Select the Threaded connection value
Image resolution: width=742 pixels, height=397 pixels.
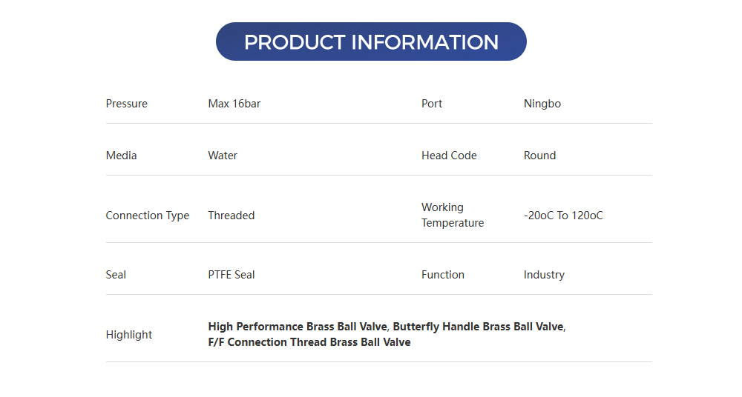(232, 216)
